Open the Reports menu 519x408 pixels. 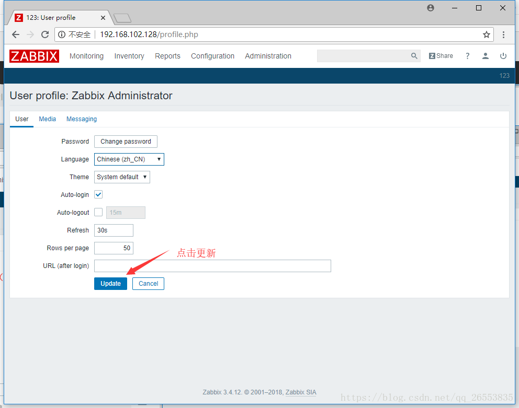coord(167,56)
